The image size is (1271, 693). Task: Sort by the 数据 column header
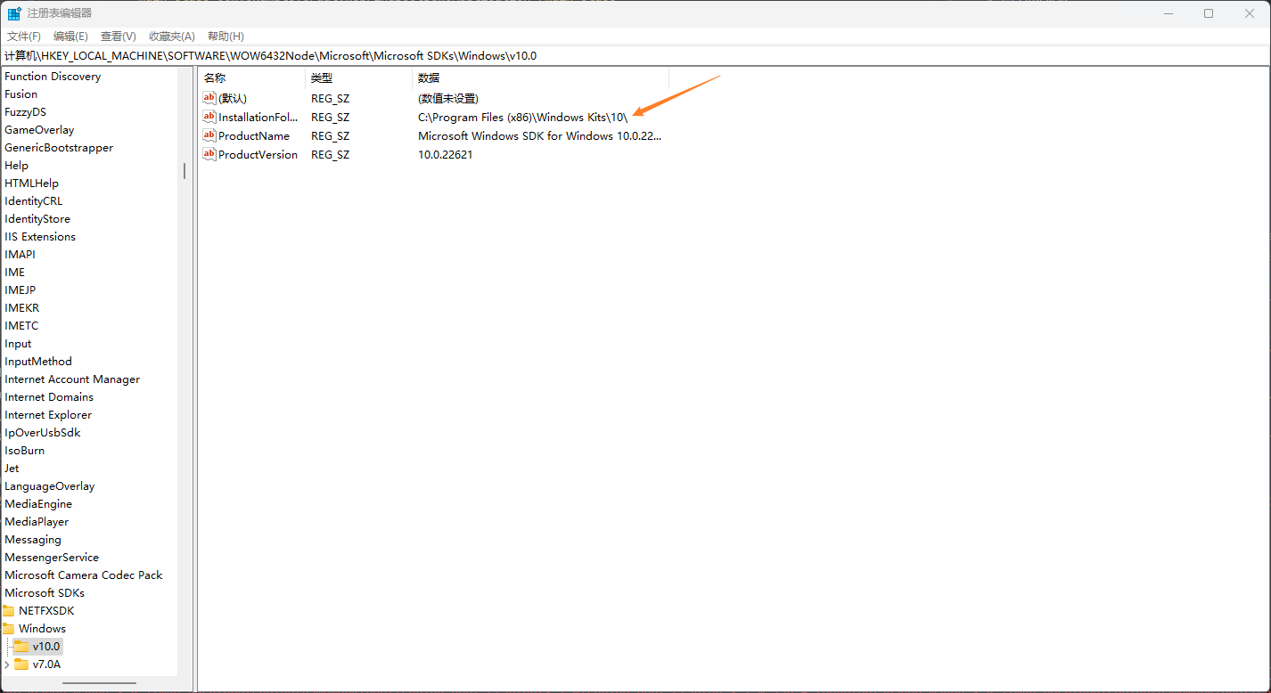[538, 78]
